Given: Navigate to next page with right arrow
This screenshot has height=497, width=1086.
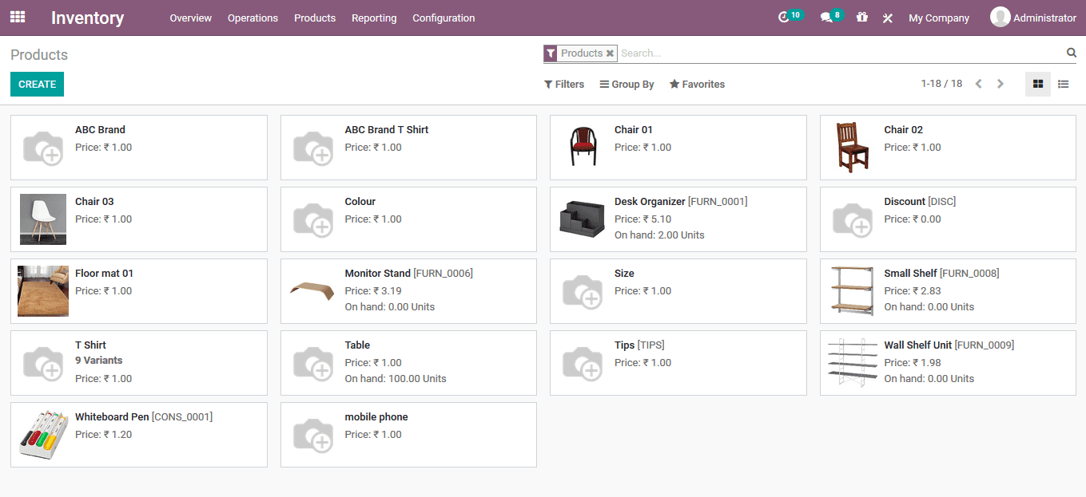Looking at the screenshot, I should 1000,83.
